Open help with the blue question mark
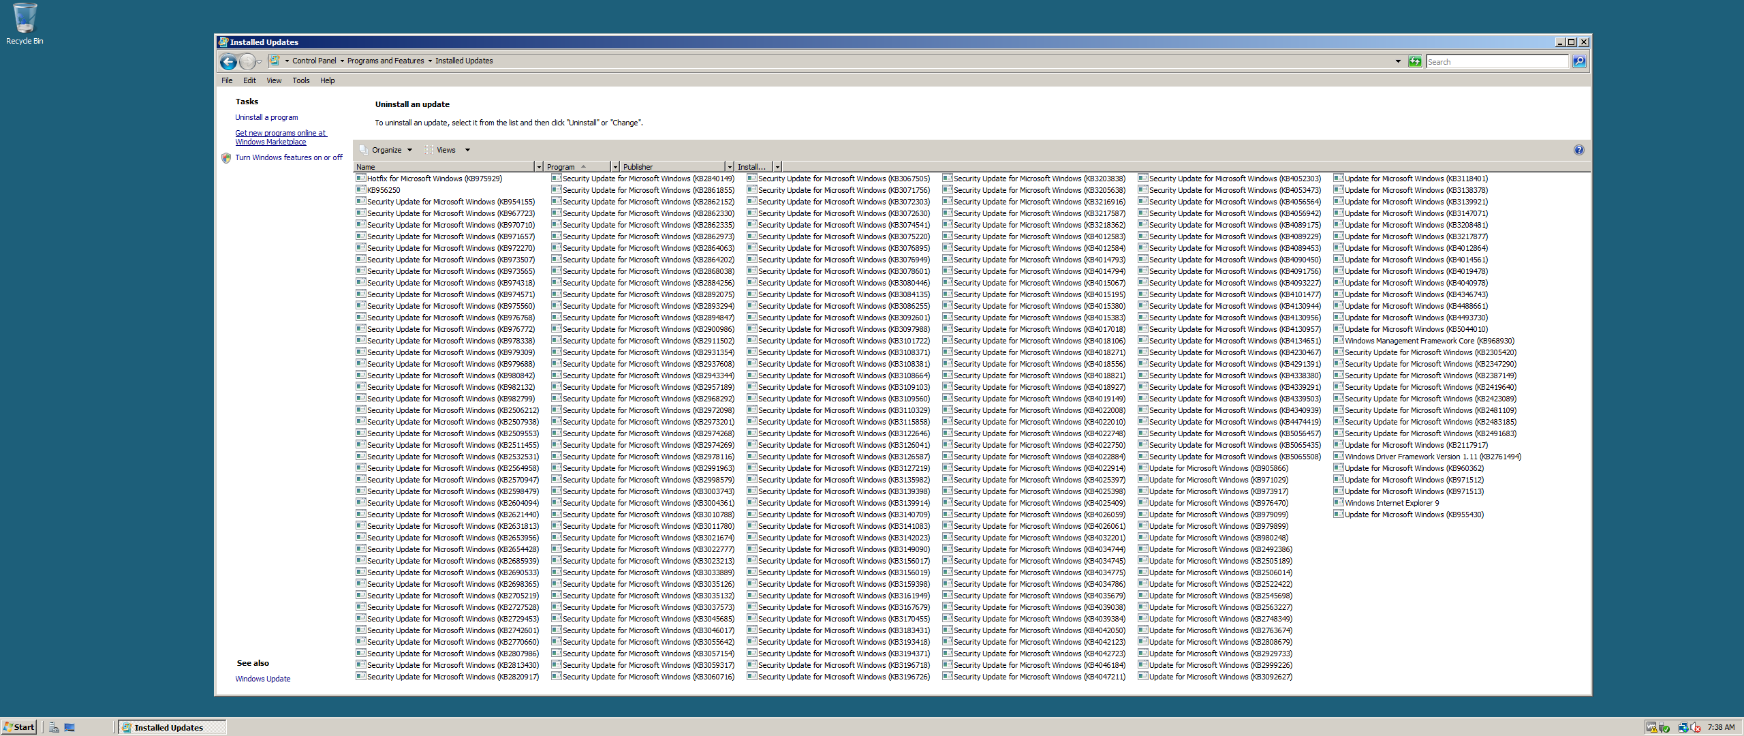1744x736 pixels. 1578,150
